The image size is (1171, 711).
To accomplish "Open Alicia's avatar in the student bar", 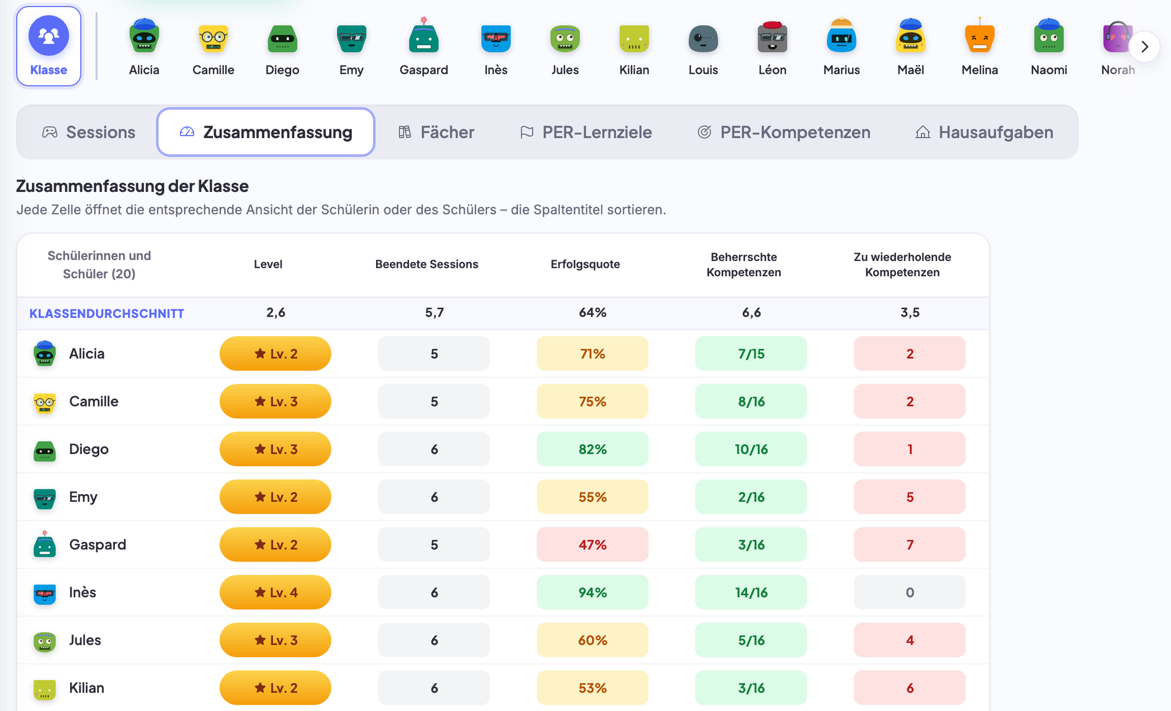I will coord(144,46).
